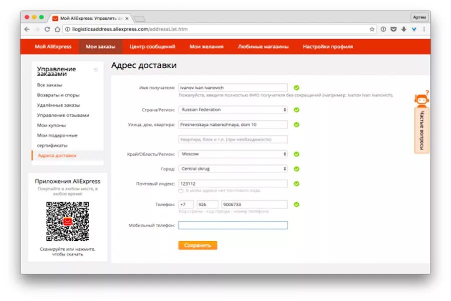The width and height of the screenshot is (451, 301).
Task: Click the recipient name input field
Action: coord(233,88)
